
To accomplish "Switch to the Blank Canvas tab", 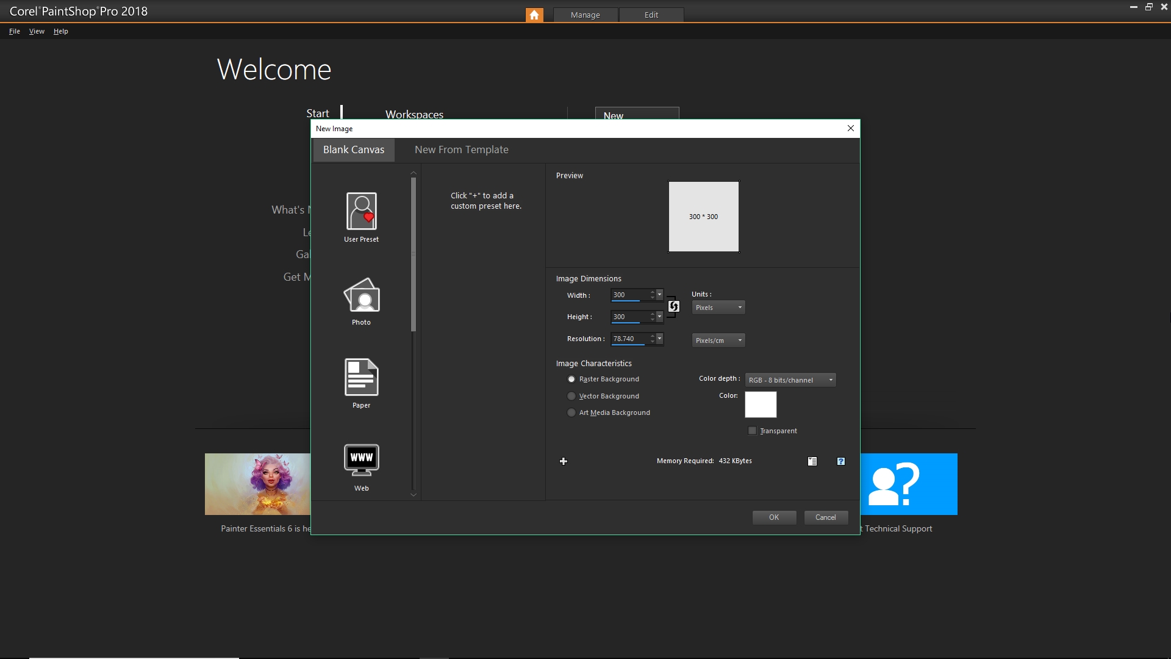I will [354, 150].
